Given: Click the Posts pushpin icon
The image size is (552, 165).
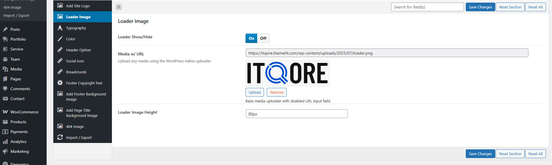Looking at the screenshot, I should coord(5,29).
